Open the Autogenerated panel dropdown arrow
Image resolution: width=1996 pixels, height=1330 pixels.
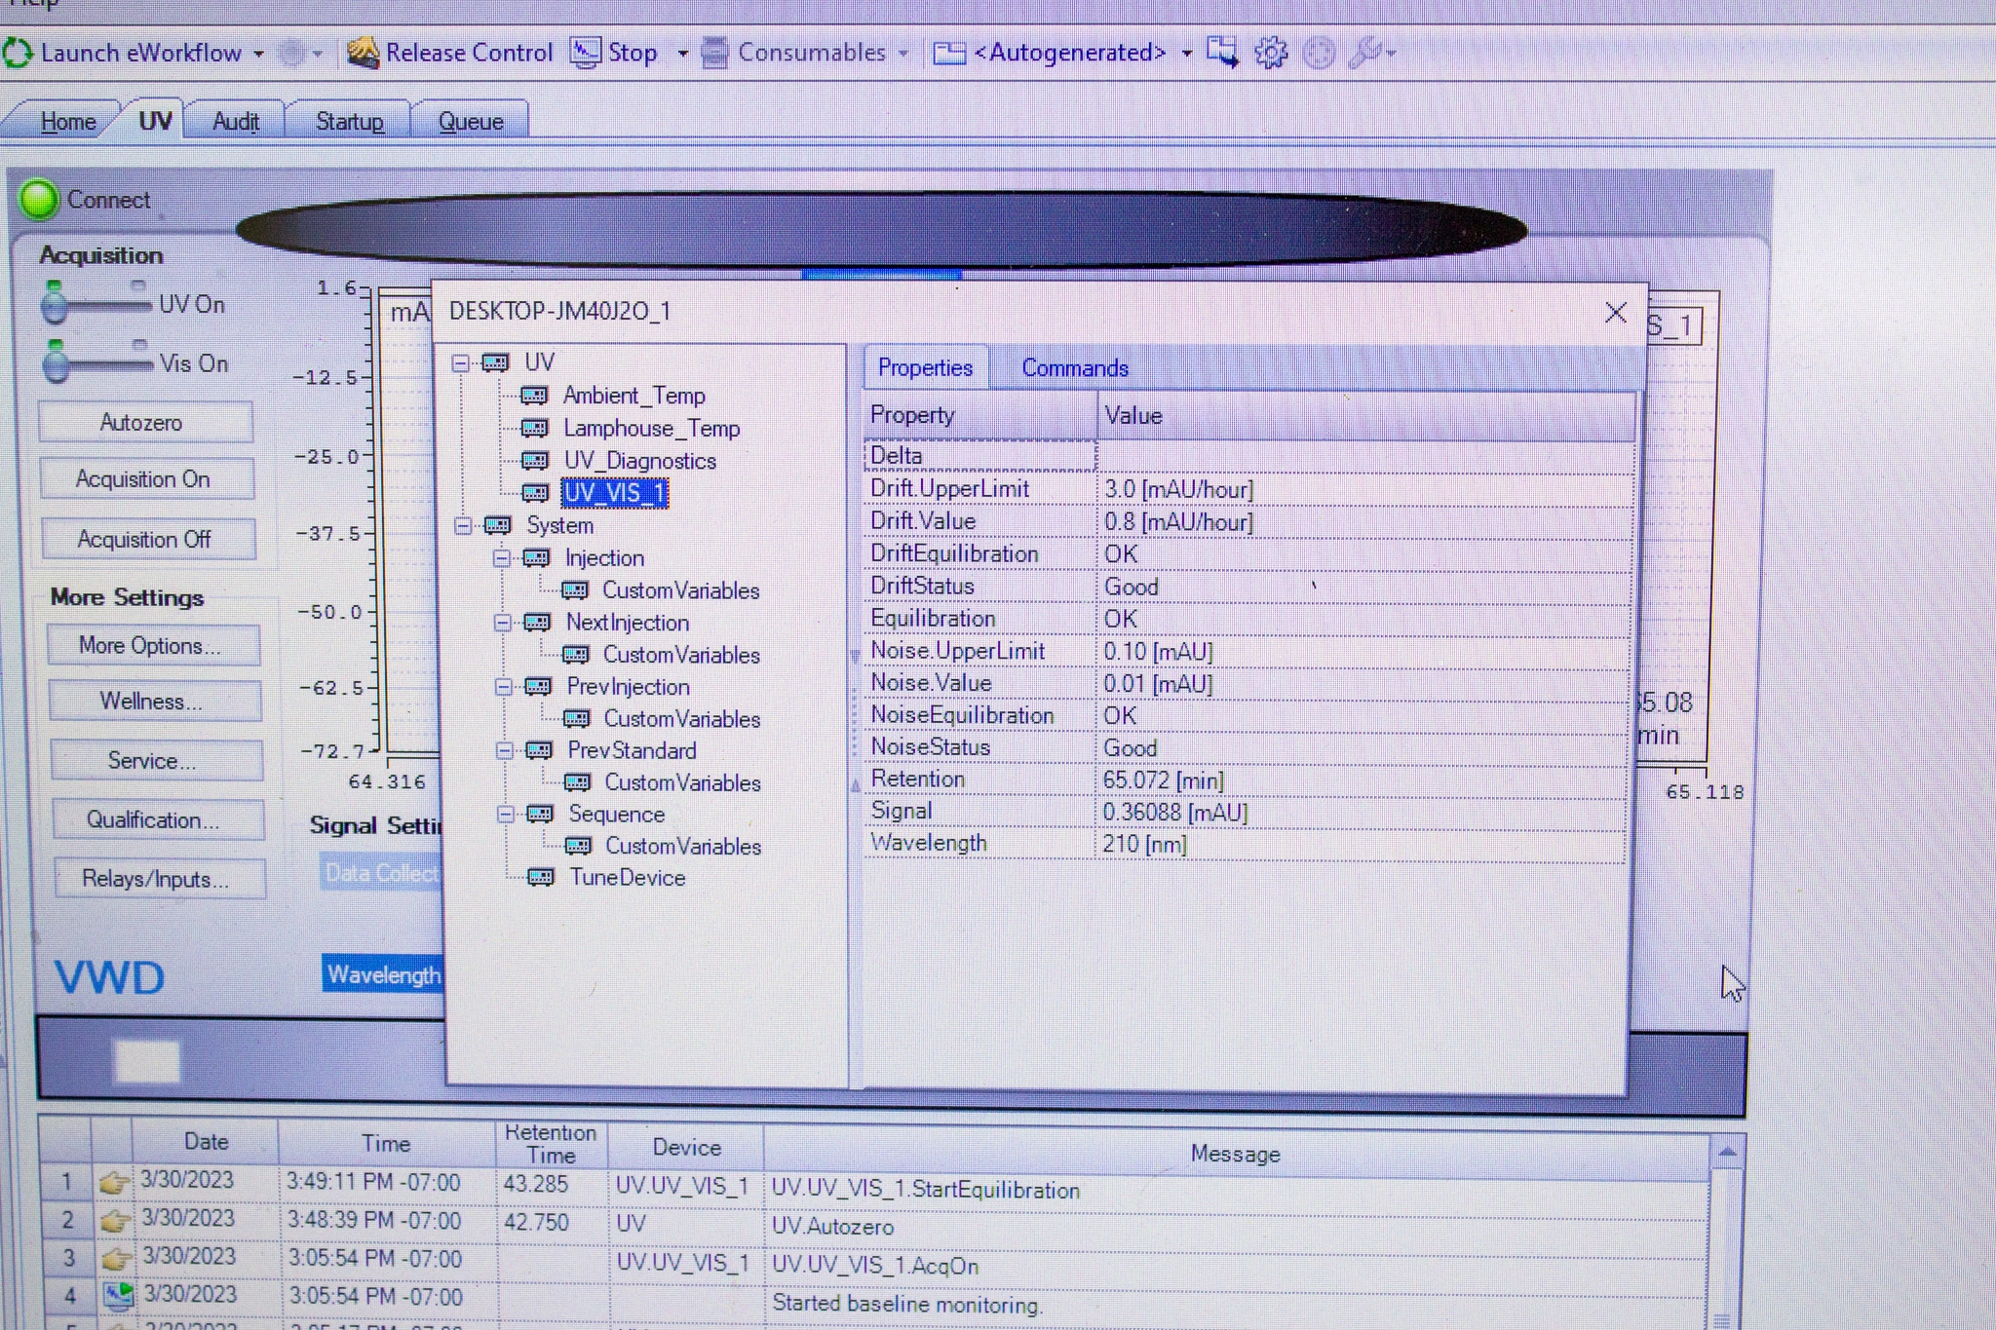pyautogui.click(x=1186, y=54)
